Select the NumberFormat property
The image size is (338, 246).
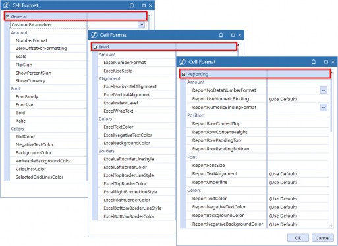coord(32,40)
